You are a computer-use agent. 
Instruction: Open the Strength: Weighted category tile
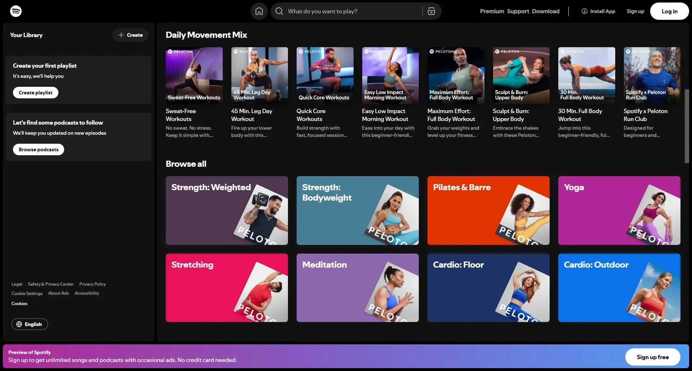pyautogui.click(x=227, y=210)
